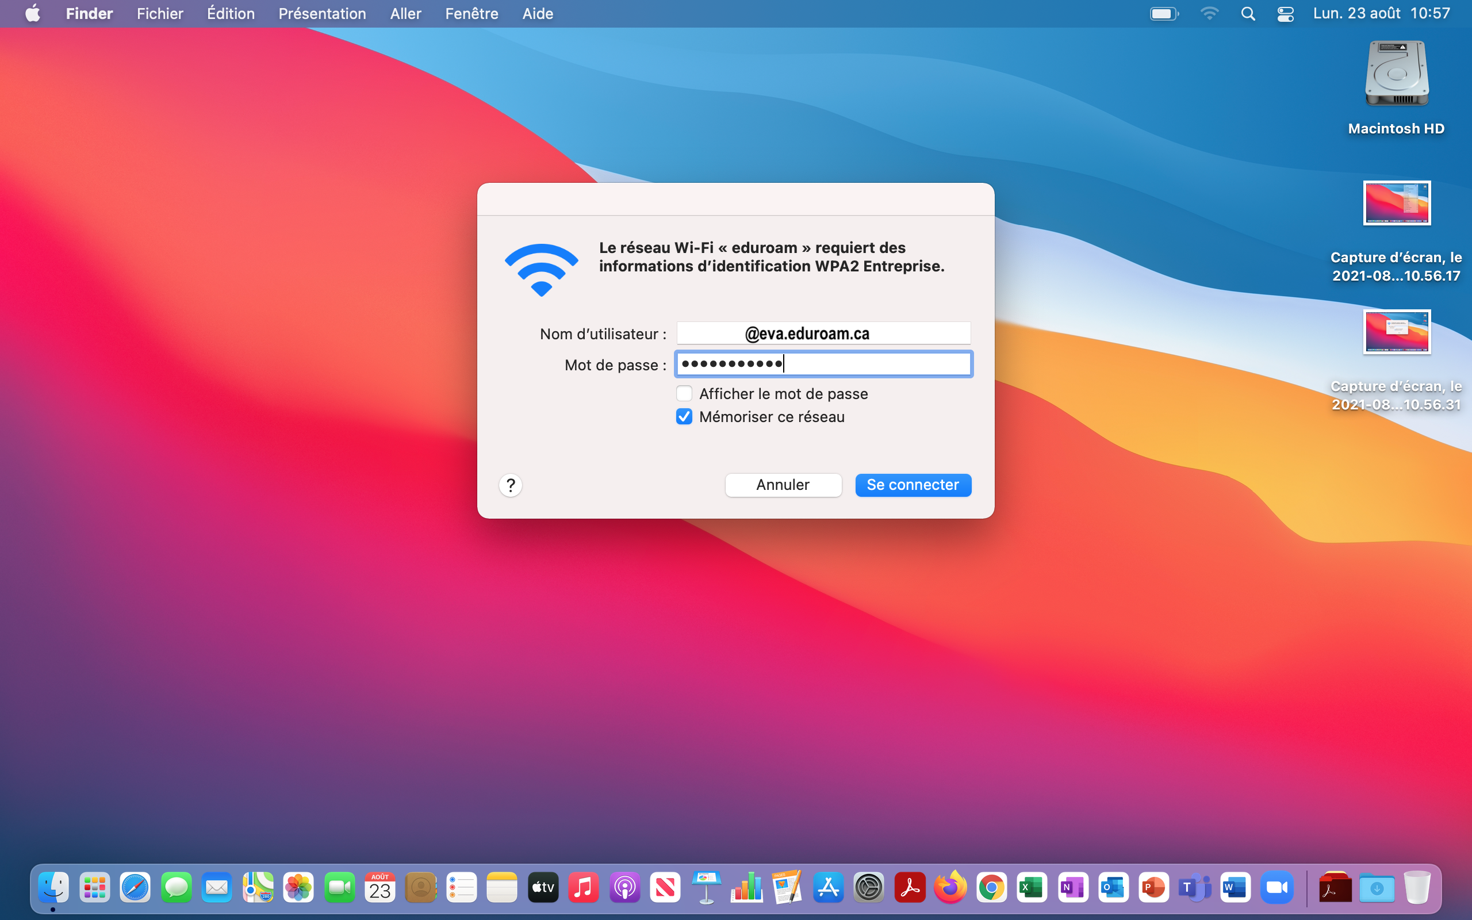The width and height of the screenshot is (1472, 920).
Task: Open Photos from the Dock
Action: [298, 888]
